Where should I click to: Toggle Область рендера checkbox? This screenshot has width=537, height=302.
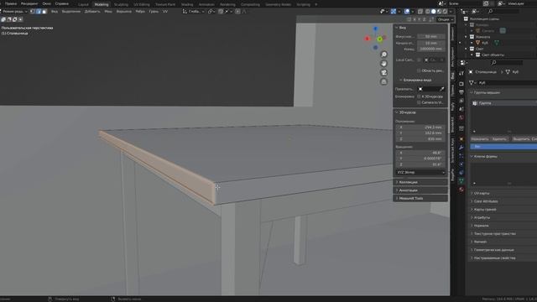pyautogui.click(x=419, y=70)
